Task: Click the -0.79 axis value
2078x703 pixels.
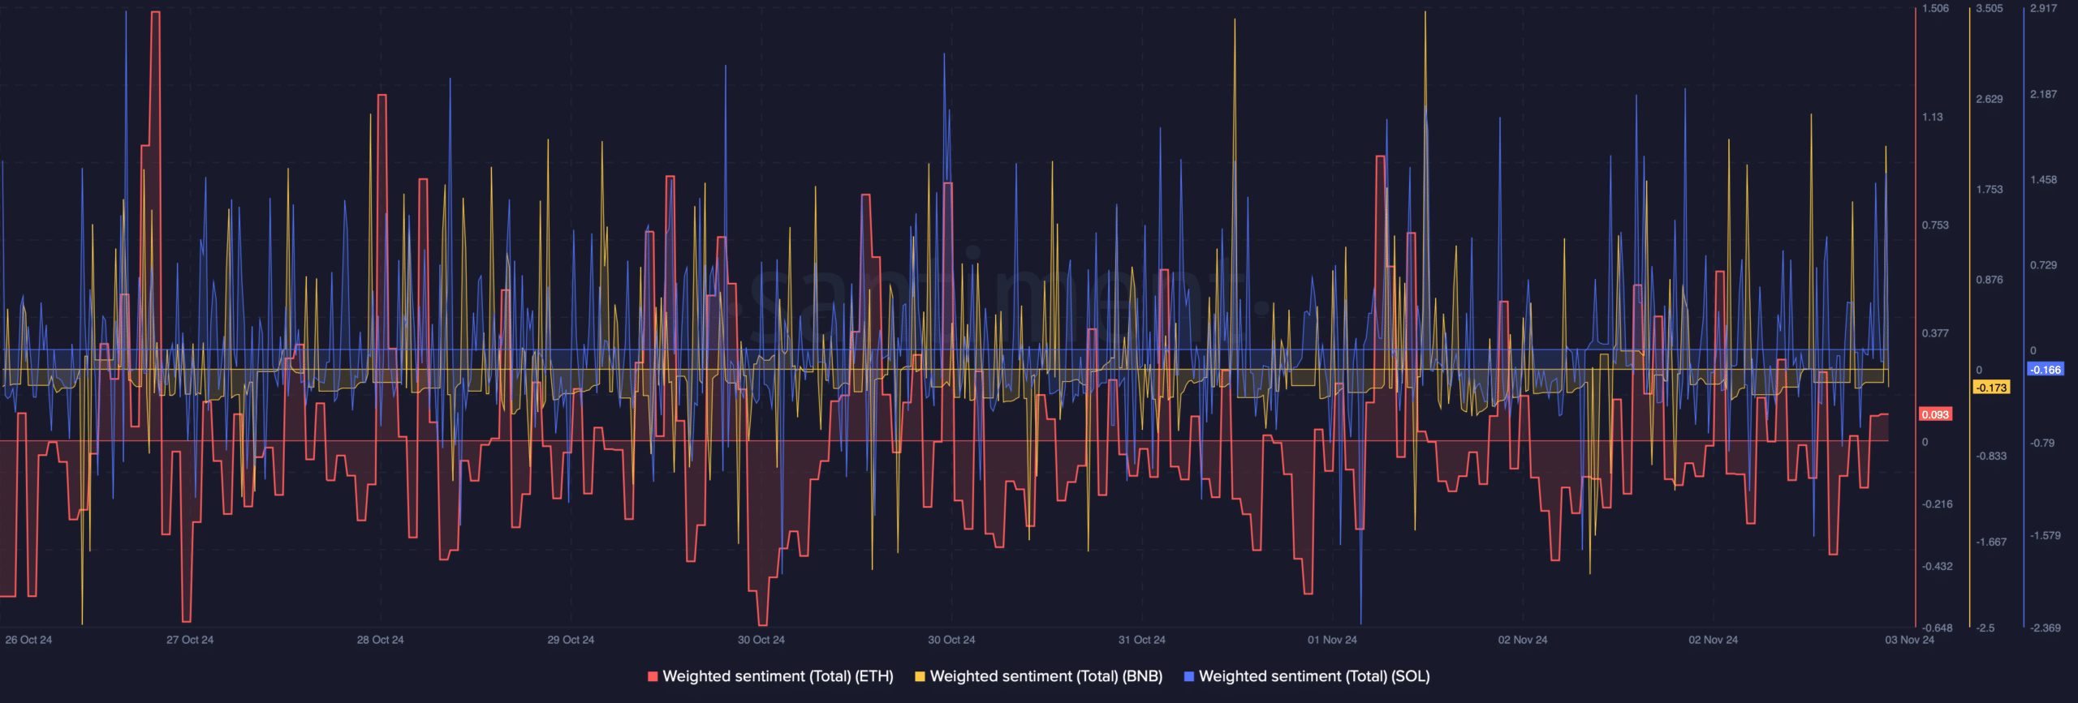Action: 2042,444
